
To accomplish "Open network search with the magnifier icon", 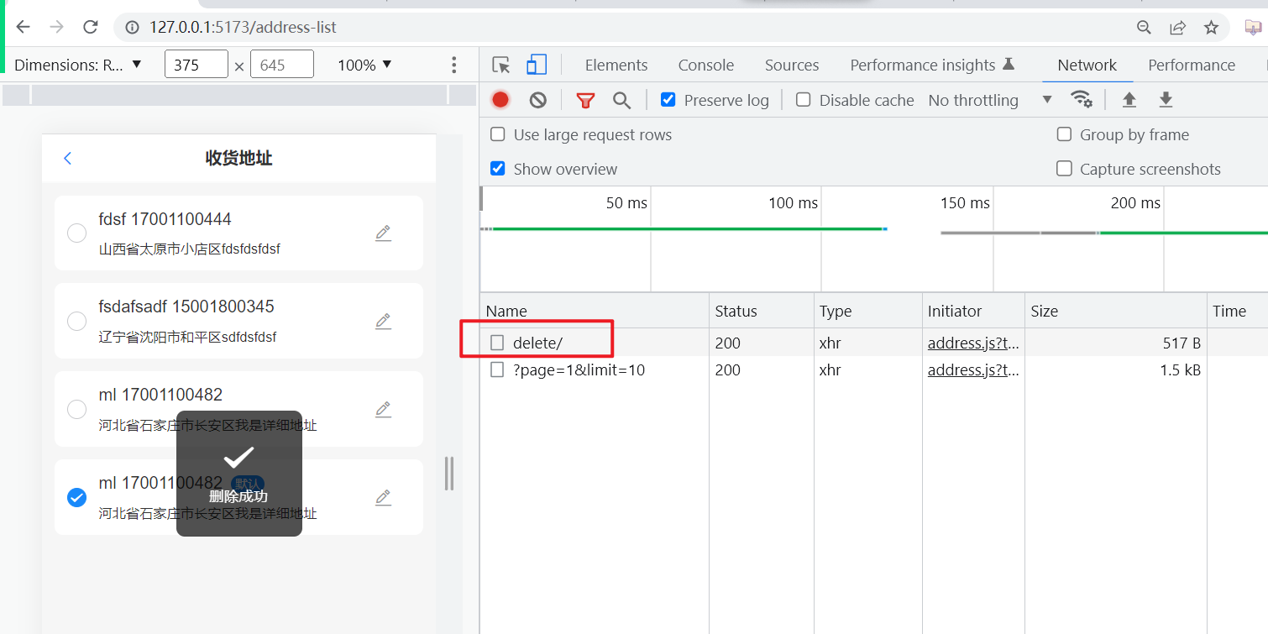I will 621,101.
